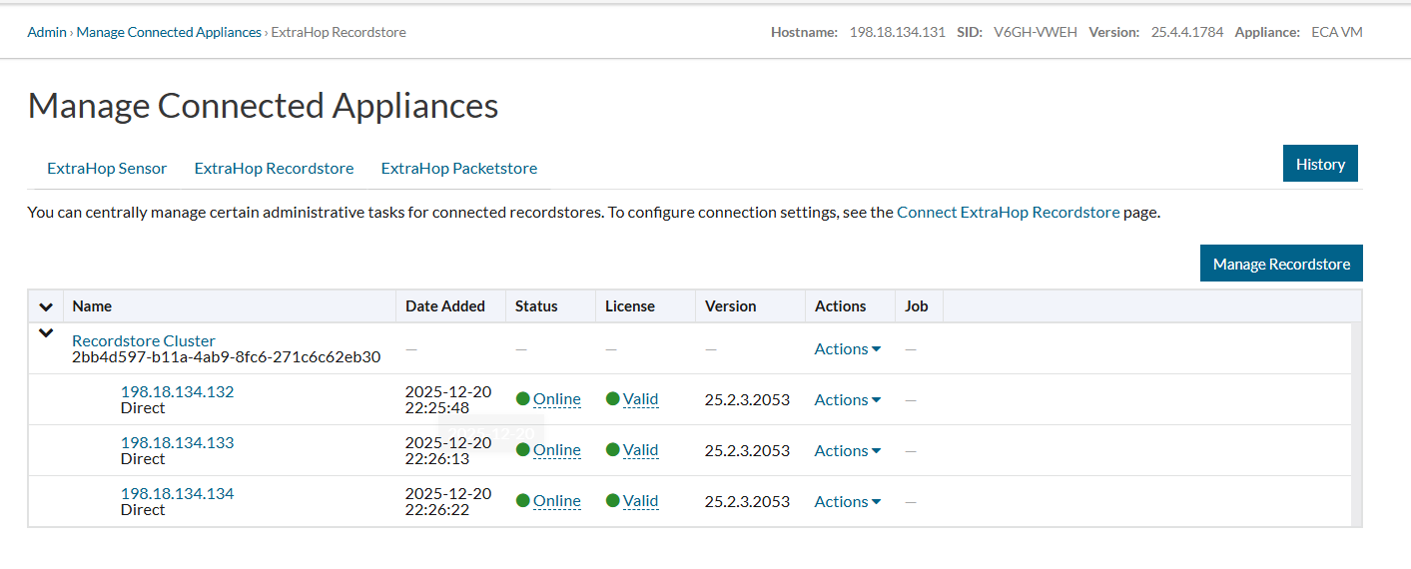Viewport: 1411px width, 569px height.
Task: Click the Manage Recordstore button
Action: tap(1281, 264)
